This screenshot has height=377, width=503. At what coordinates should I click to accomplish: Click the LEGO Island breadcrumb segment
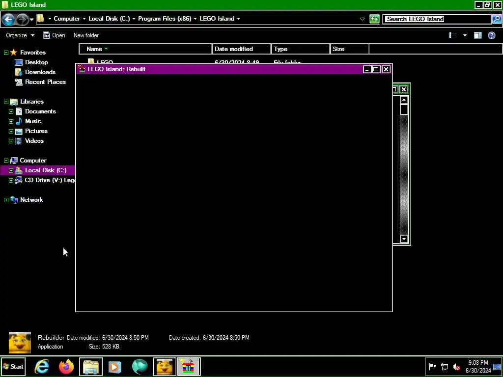217,19
